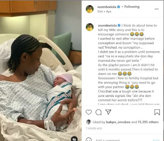164x141 pixels.
Task: Open comments via speech bubble icon
Action: pyautogui.click(x=98, y=112)
